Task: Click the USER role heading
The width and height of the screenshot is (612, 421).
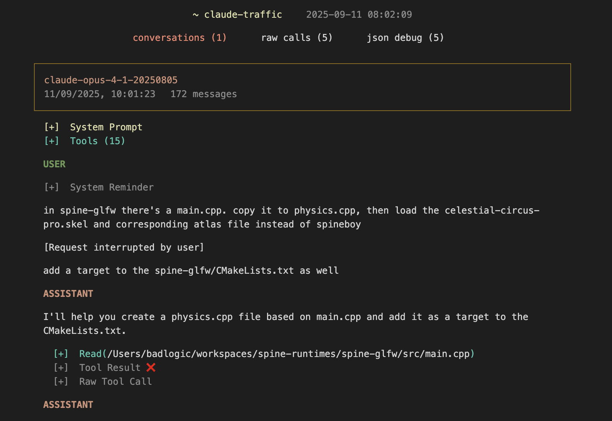Action: click(54, 164)
